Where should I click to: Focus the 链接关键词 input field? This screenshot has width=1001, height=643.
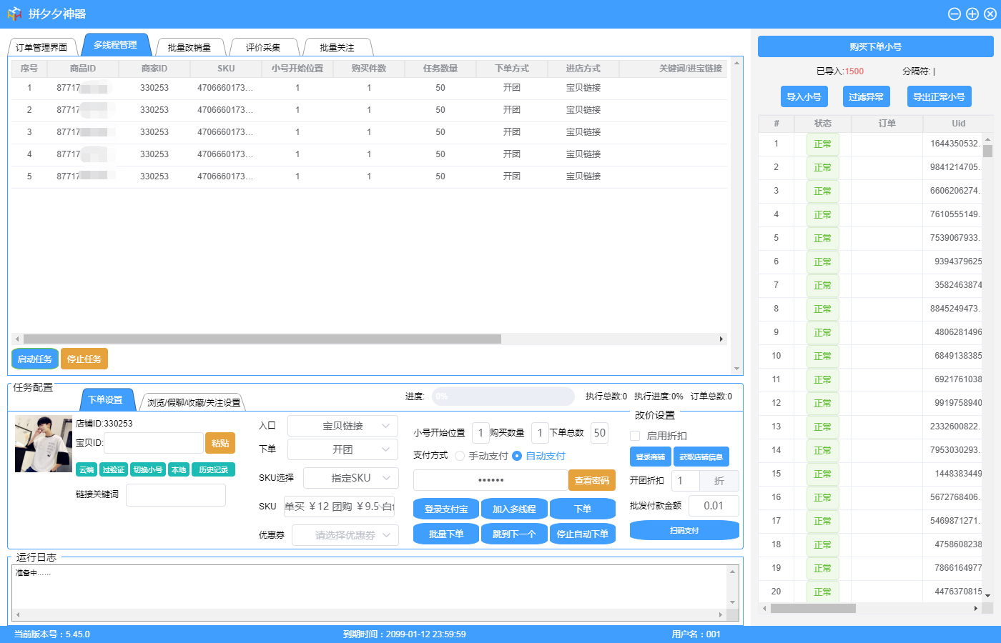176,494
